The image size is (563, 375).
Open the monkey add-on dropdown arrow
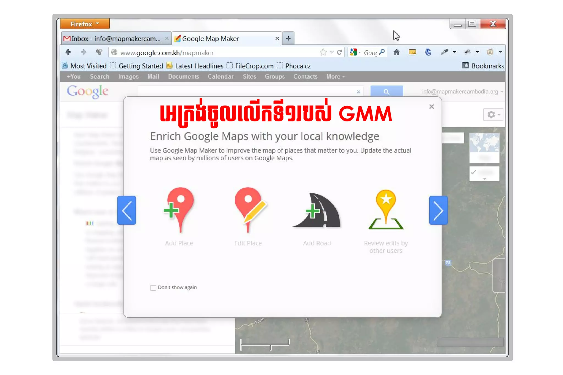[x=501, y=52]
